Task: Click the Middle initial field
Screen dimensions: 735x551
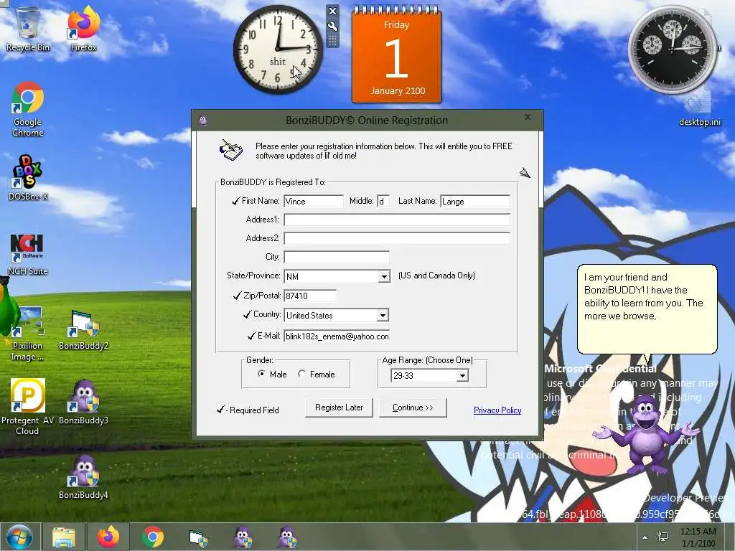Action: click(383, 201)
